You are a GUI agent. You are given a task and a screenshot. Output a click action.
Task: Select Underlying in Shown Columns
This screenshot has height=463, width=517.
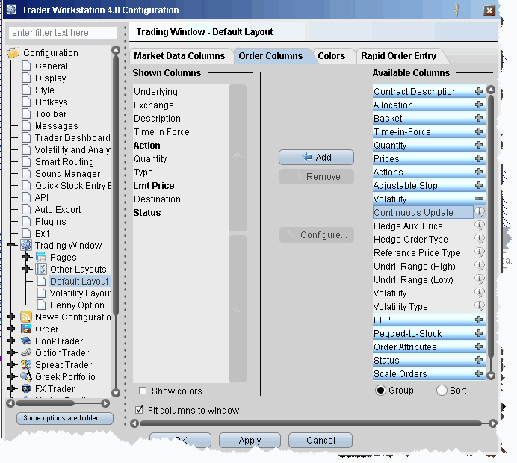155,91
